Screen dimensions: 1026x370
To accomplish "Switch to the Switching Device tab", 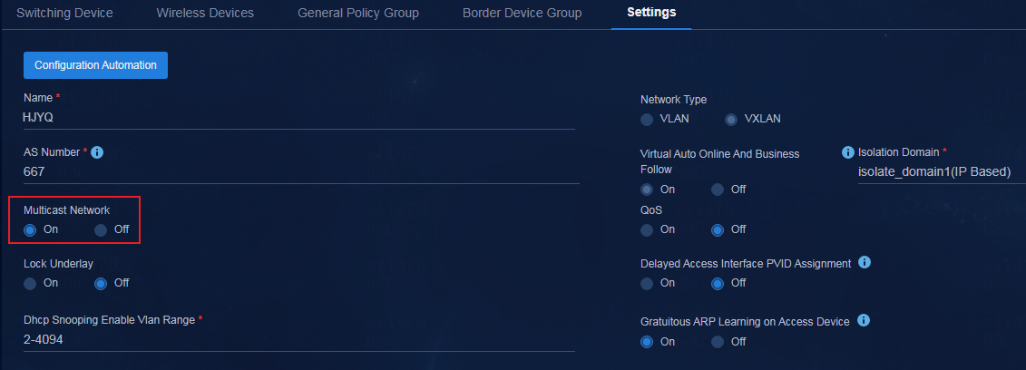I will [x=64, y=13].
